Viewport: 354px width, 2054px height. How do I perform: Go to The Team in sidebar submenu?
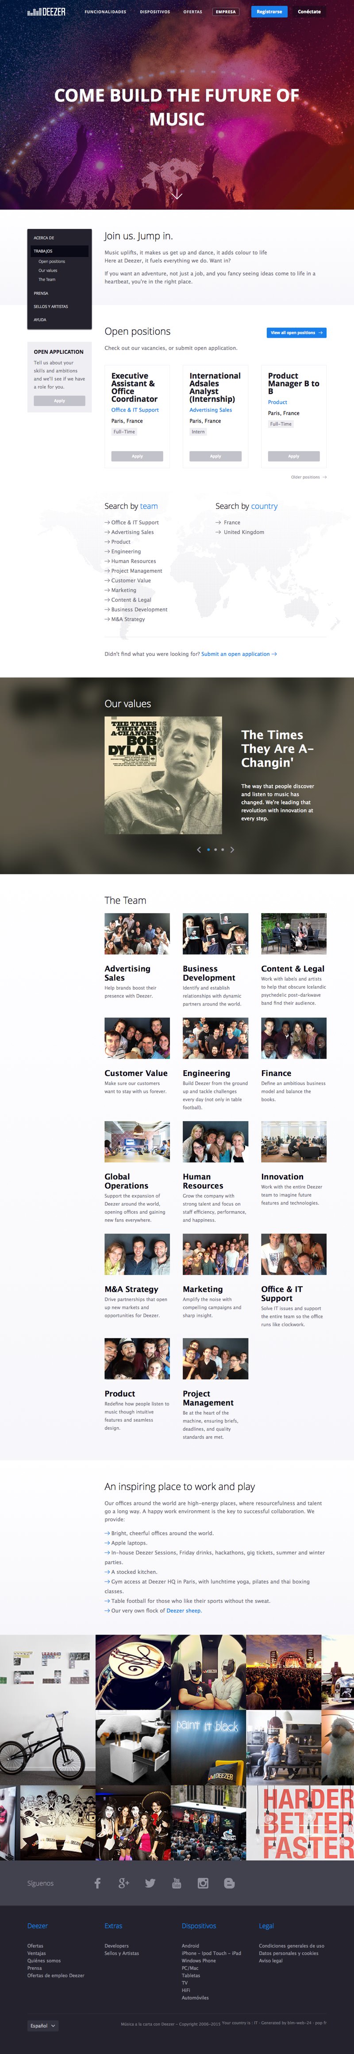click(x=47, y=279)
